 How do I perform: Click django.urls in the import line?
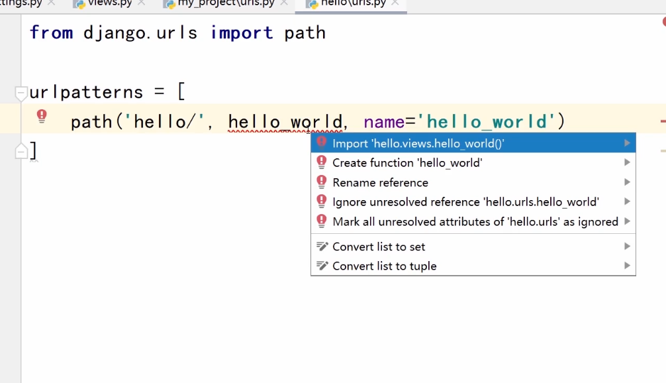click(140, 32)
